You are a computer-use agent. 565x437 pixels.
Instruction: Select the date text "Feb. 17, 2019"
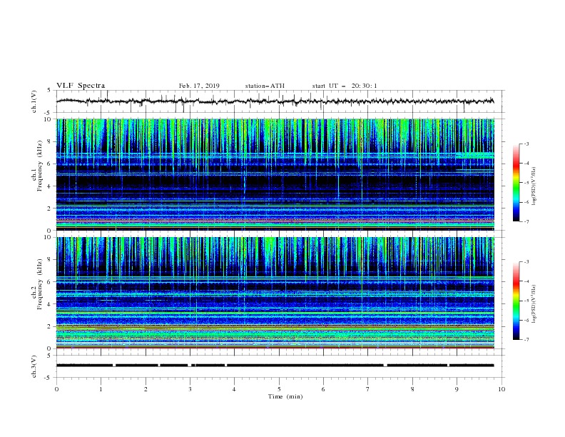[x=199, y=86]
